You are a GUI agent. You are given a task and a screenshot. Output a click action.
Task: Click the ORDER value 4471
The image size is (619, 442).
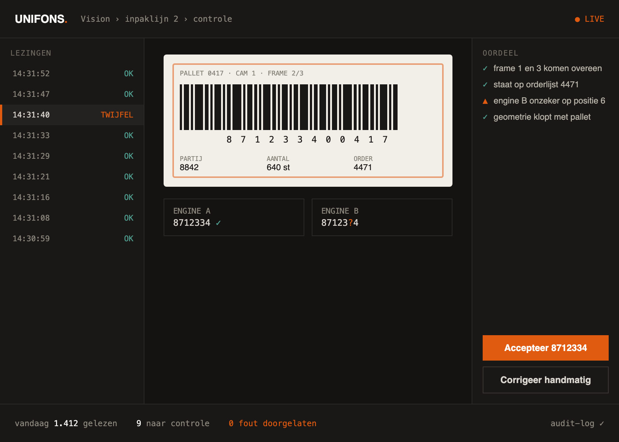(363, 168)
